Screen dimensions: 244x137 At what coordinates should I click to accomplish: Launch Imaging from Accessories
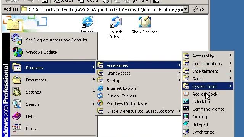208,117
